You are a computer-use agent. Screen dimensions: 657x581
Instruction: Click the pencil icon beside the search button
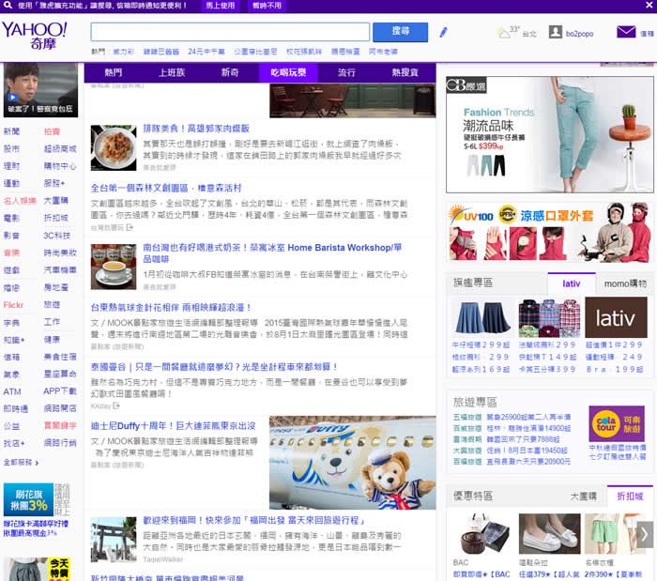click(443, 32)
